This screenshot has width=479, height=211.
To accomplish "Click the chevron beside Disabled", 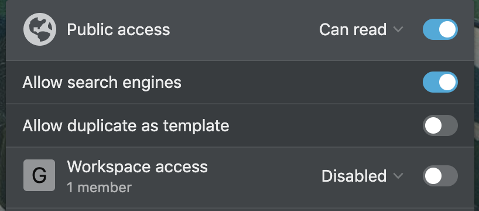I will [x=398, y=176].
